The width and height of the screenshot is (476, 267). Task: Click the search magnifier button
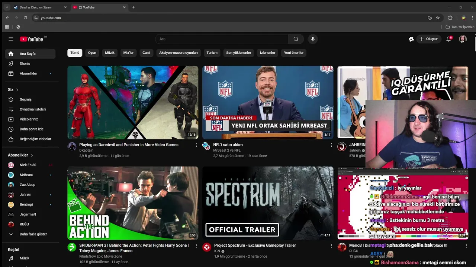point(296,39)
